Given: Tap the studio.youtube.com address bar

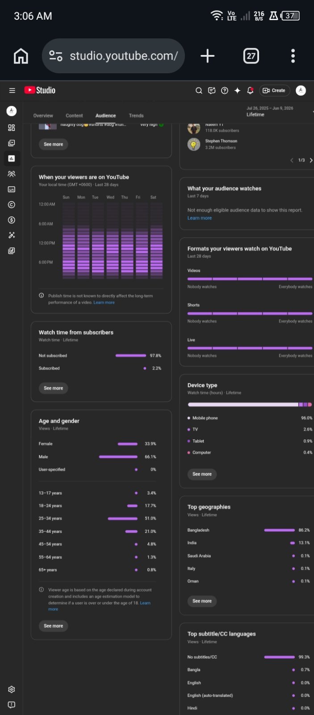Looking at the screenshot, I should [113, 56].
